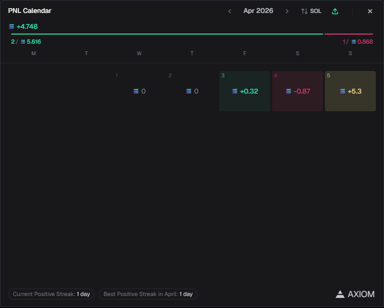Click the total PNL value +4.748
This screenshot has width=384, height=308.
(27, 26)
